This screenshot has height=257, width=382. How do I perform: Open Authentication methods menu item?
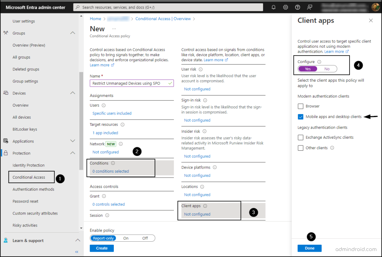pos(33,189)
